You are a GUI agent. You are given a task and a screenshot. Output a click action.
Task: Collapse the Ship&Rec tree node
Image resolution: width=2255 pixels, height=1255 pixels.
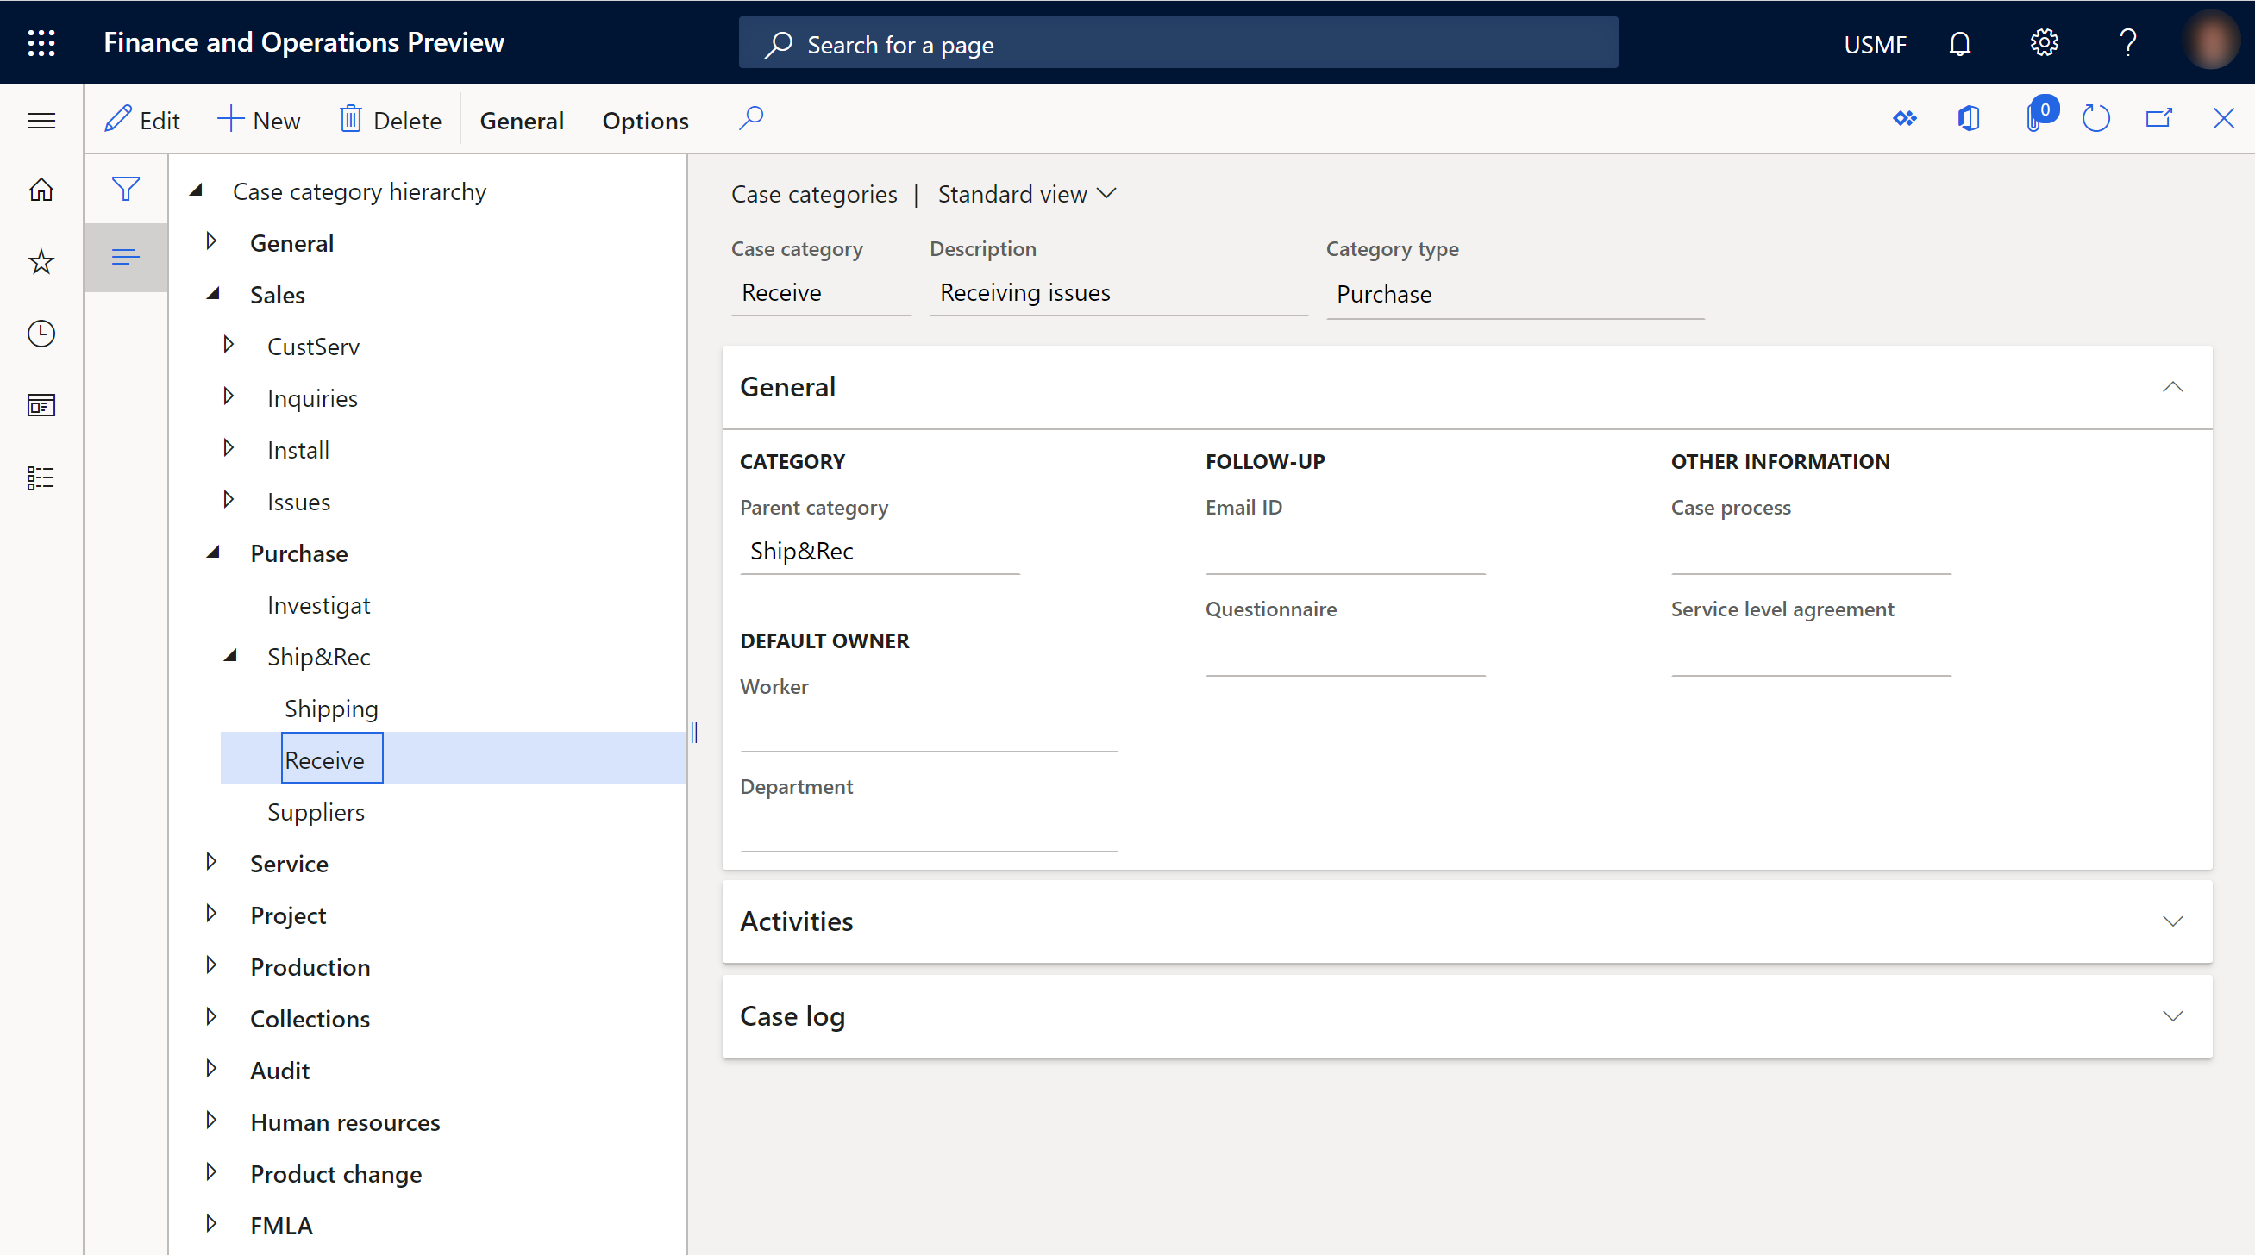point(230,654)
